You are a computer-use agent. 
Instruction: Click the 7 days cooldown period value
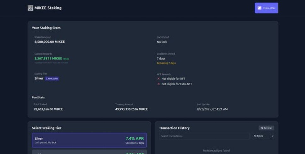click(161, 58)
